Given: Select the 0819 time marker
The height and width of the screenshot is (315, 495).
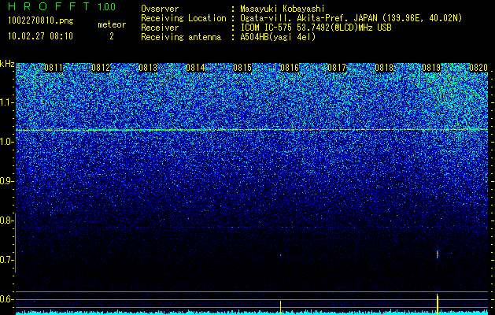Looking at the screenshot, I should [x=431, y=68].
